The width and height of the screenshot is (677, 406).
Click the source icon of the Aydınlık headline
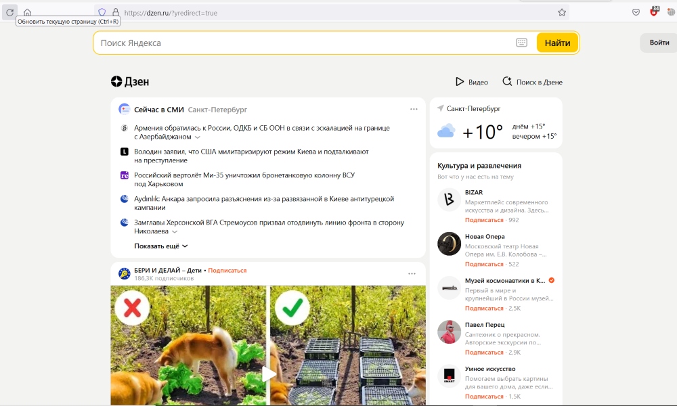(x=125, y=199)
